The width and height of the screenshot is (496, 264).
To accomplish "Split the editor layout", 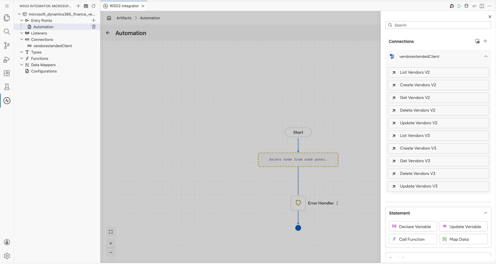I will tap(482, 6).
